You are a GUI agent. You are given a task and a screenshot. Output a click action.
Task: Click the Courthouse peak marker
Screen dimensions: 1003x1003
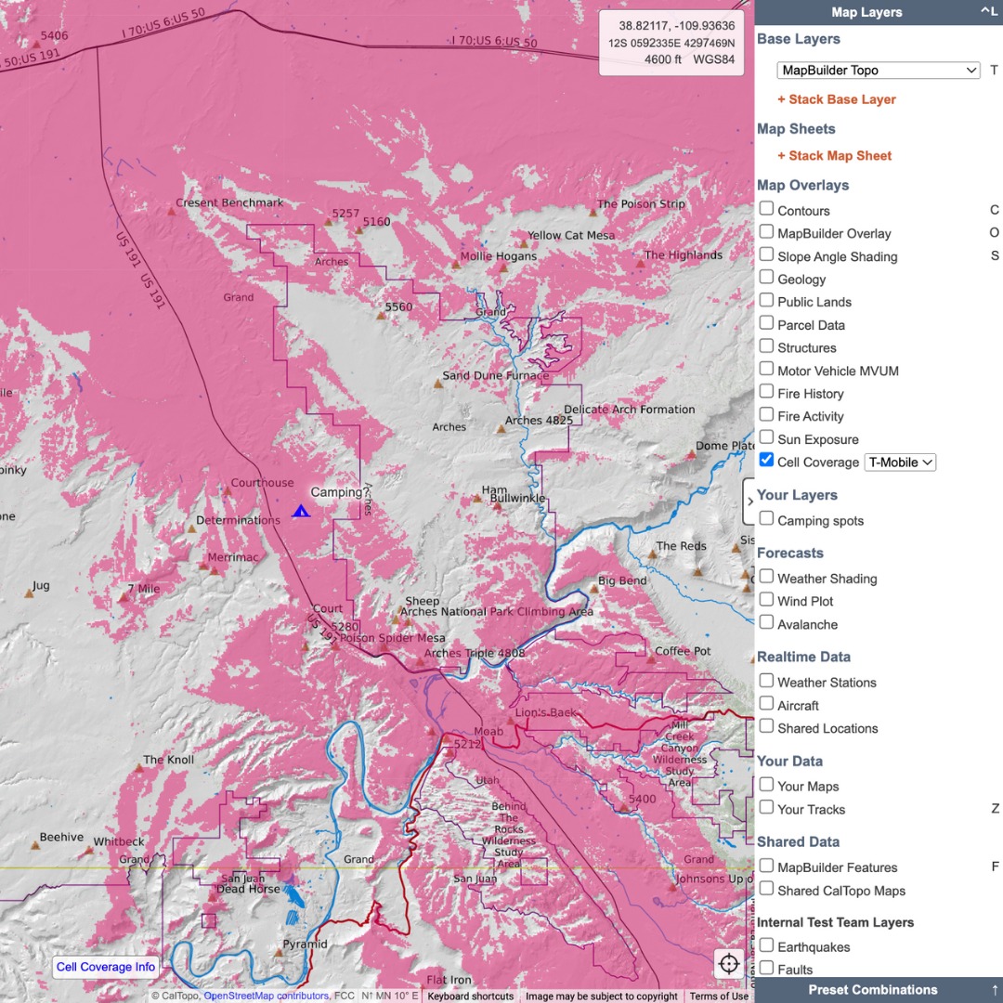pos(227,491)
